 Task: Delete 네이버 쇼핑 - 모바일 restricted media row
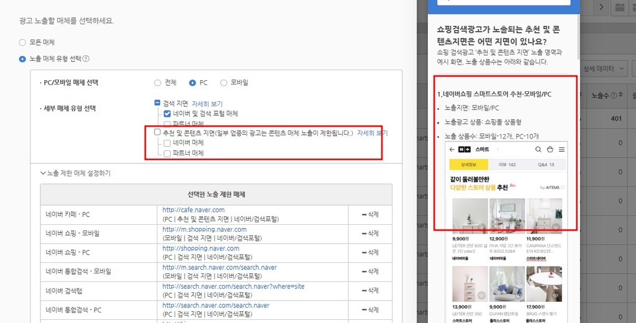tap(370, 234)
